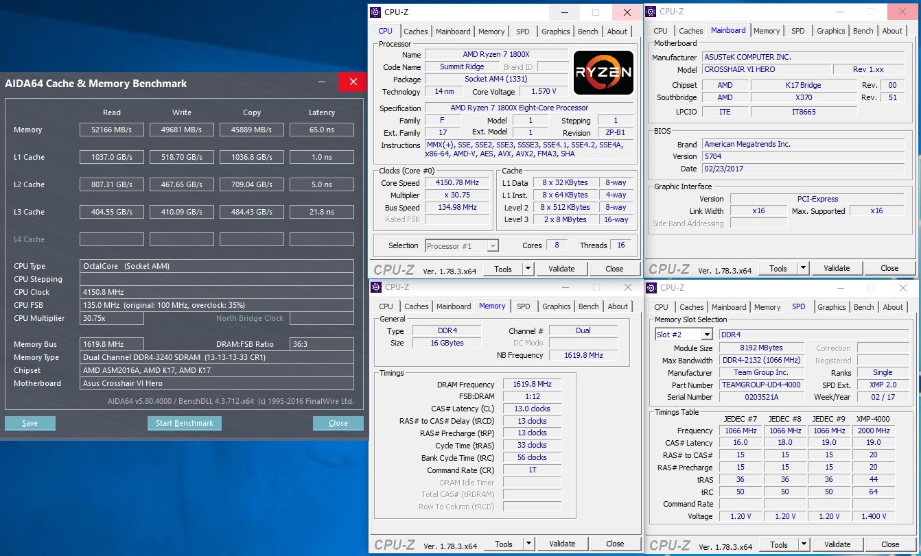
Task: Click Validate in CPU tab window
Action: (x=561, y=269)
